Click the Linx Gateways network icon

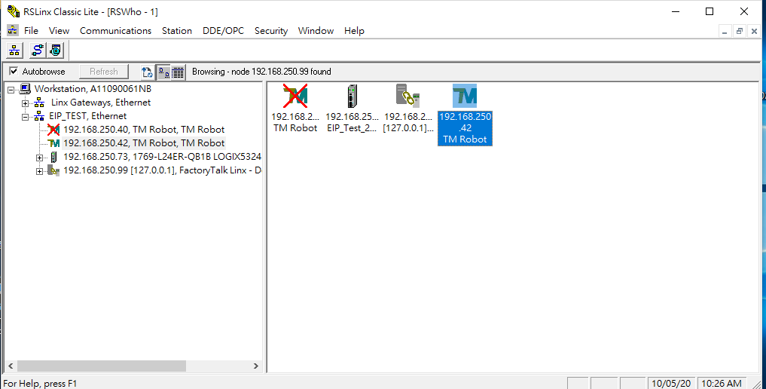coord(40,103)
